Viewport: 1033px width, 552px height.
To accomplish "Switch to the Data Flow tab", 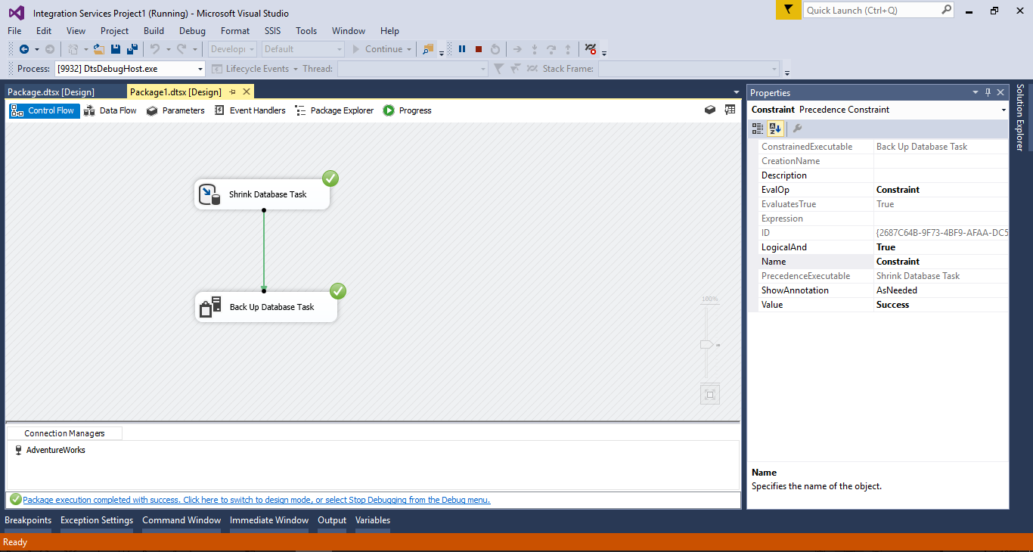I will pyautogui.click(x=110, y=110).
